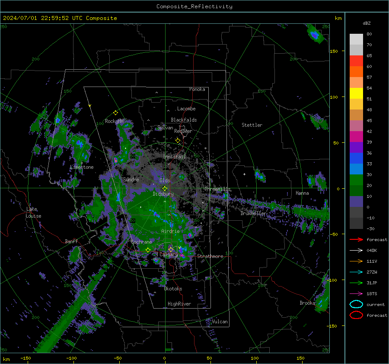Image resolution: width=389 pixels, height=364 pixels.
Task: Click the Okotoks label
Action: (173, 289)
